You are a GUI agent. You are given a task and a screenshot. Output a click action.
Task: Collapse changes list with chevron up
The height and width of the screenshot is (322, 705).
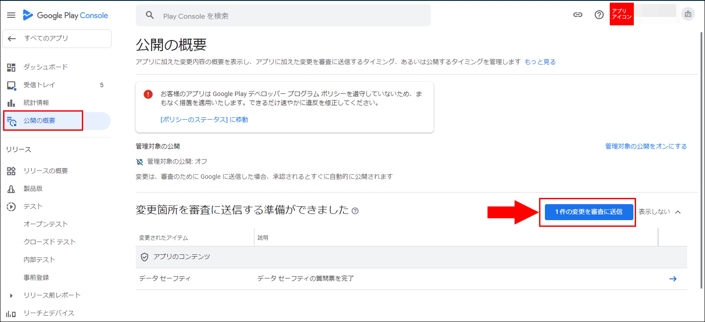(678, 212)
